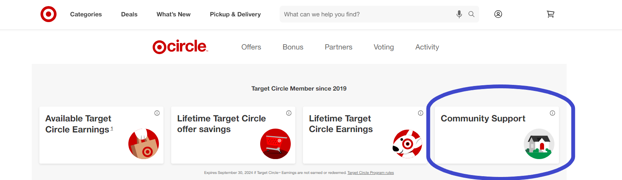Switch to the Offers tab
This screenshot has height=180, width=622.
pyautogui.click(x=251, y=47)
